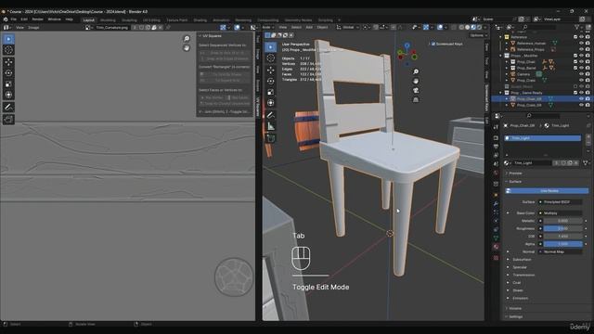Select the Cursor tool in 3D viewport toolbar
The height and width of the screenshot is (334, 594).
tap(270, 58)
